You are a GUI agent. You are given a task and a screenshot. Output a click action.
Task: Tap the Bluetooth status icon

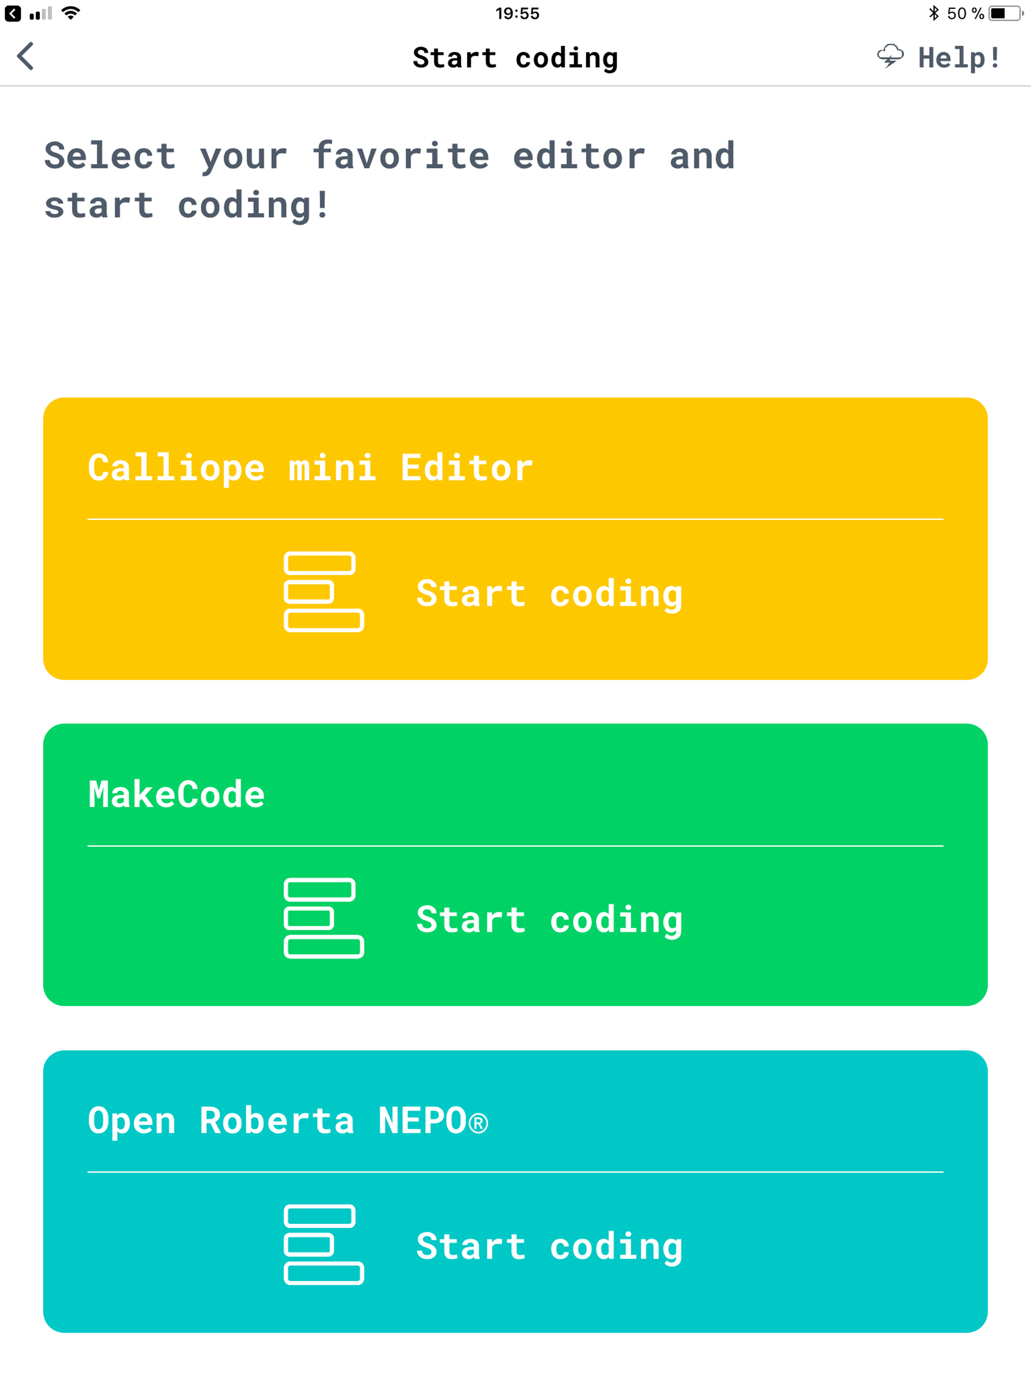tap(933, 13)
